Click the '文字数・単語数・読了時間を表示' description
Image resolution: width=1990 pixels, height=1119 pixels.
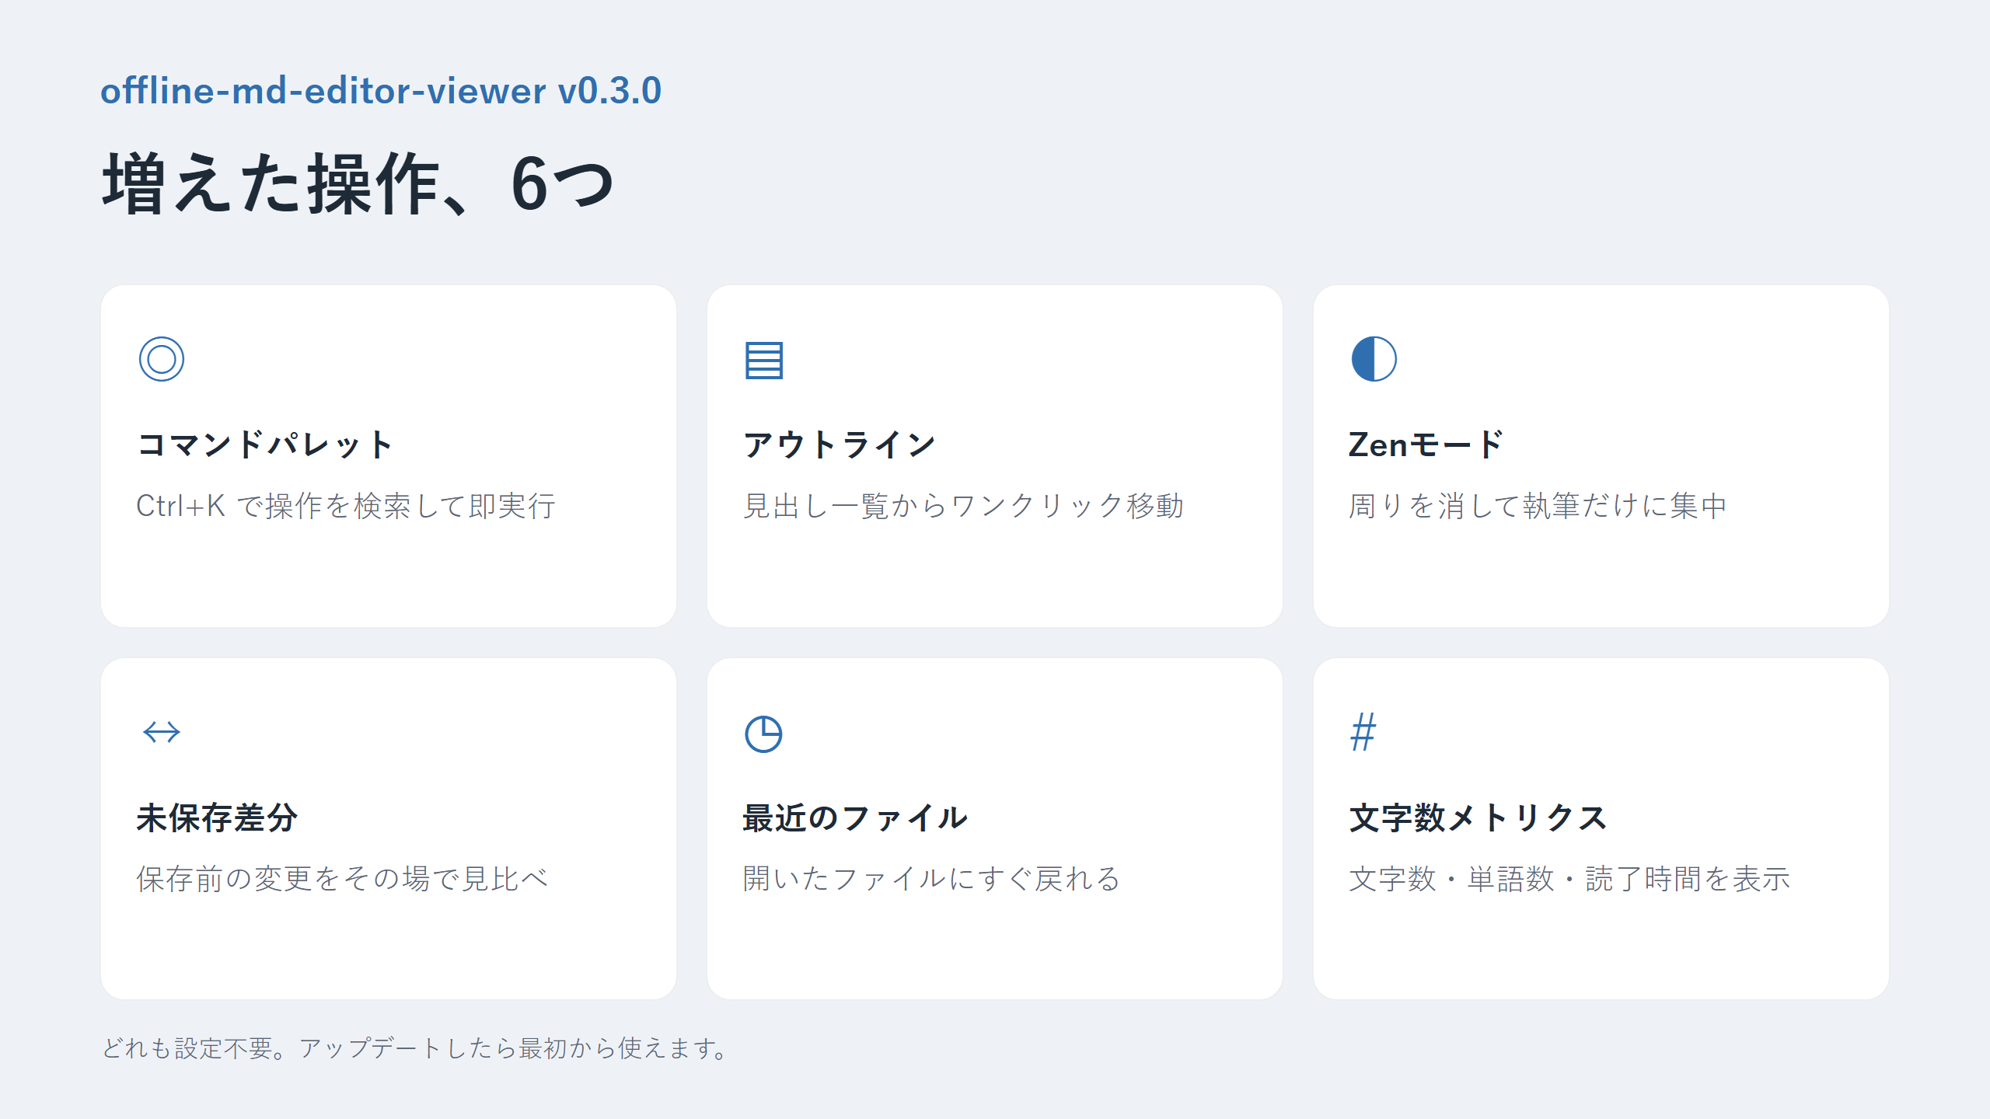(1569, 879)
